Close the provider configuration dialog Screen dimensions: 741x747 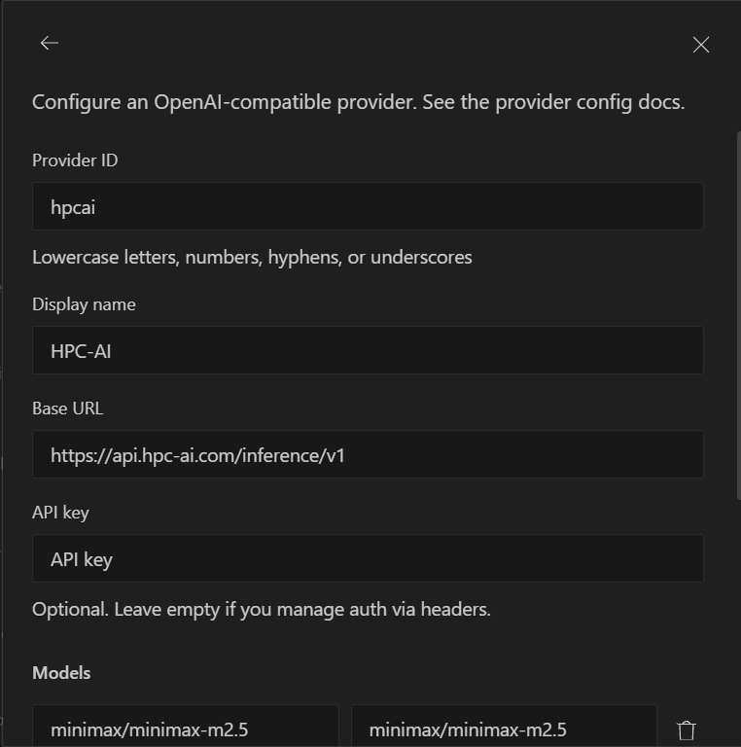[700, 45]
